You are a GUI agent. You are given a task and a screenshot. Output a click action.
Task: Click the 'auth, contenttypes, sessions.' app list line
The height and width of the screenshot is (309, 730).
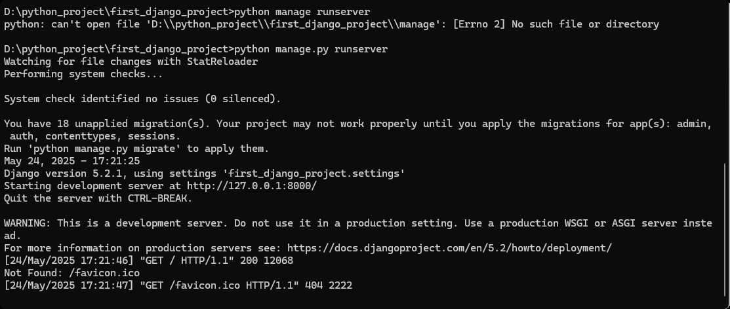(96, 136)
